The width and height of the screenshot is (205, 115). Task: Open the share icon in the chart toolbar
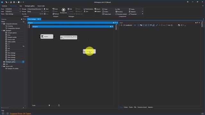182,25
